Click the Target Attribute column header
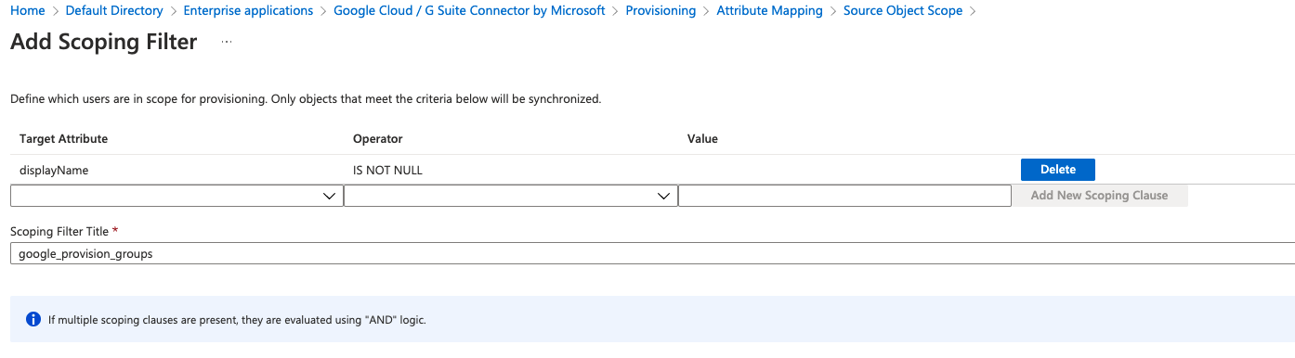1295x358 pixels. pos(64,139)
